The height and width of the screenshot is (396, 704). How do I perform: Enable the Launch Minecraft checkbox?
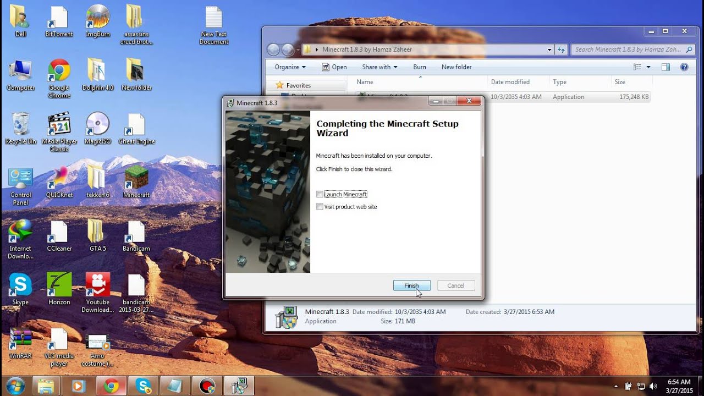click(x=320, y=194)
